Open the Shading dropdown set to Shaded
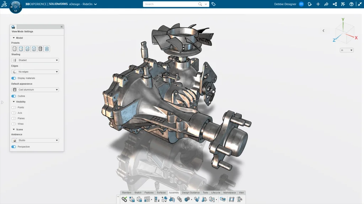The height and width of the screenshot is (204, 364). 34,60
